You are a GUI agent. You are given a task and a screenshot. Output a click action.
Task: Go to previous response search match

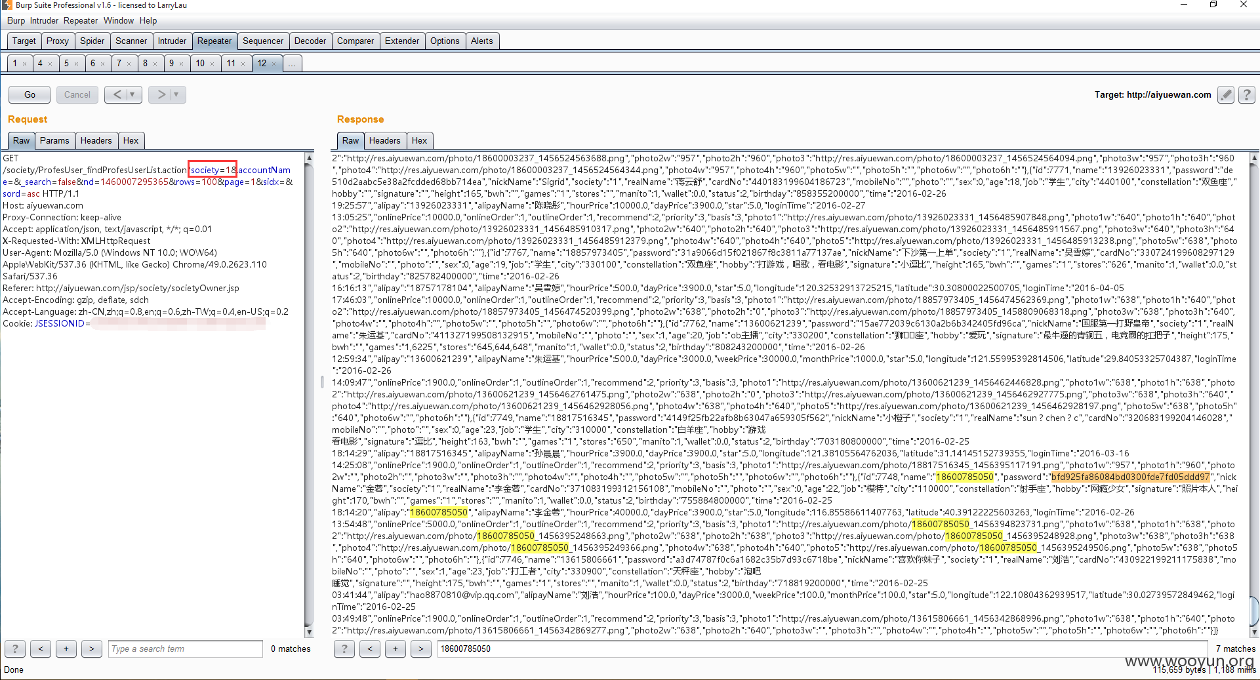[370, 649]
